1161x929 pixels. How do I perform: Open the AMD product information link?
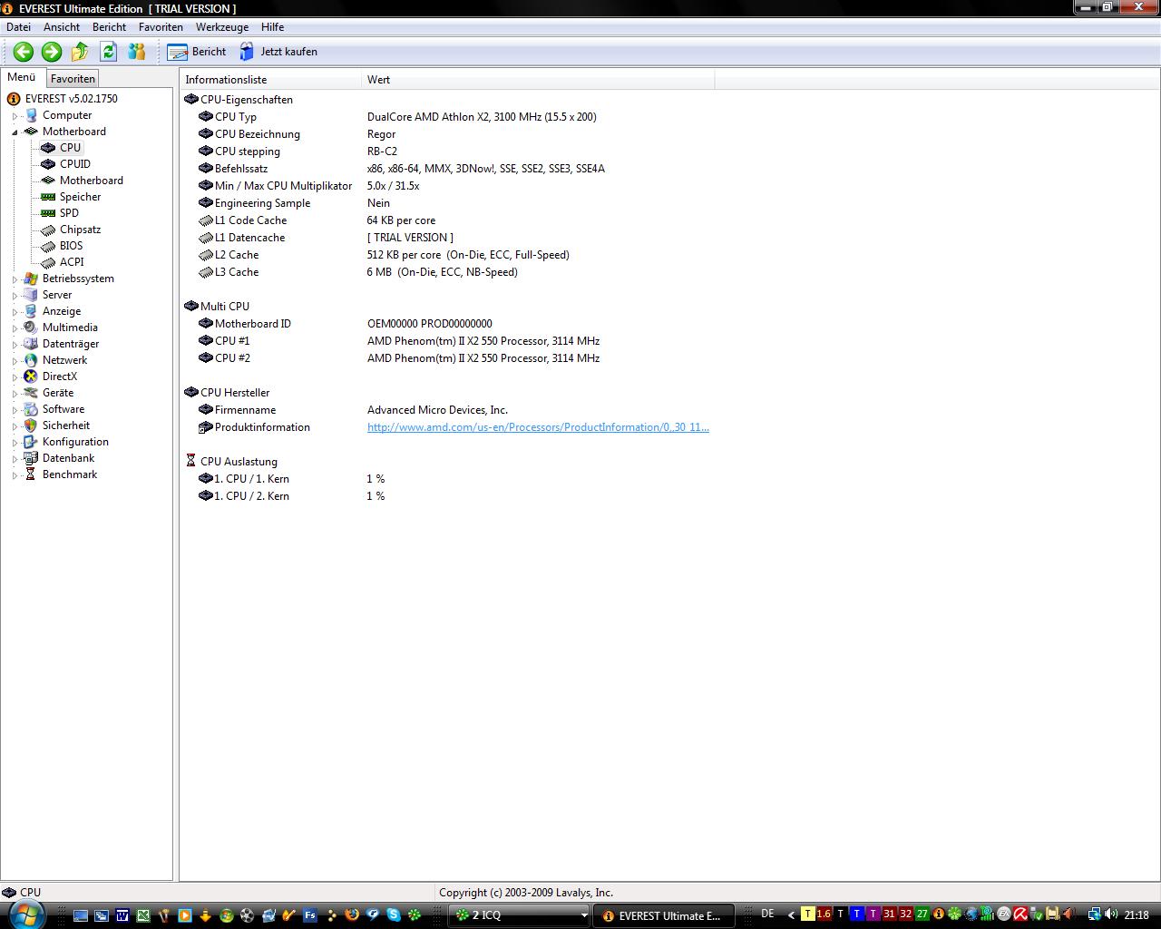click(x=538, y=427)
